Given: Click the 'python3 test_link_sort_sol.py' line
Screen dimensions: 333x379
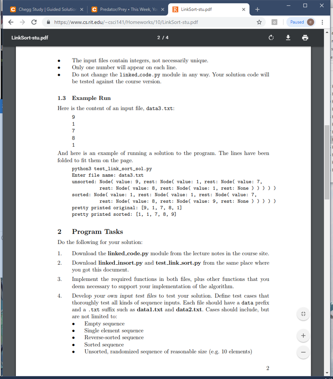Looking at the screenshot, I should [x=112, y=169].
